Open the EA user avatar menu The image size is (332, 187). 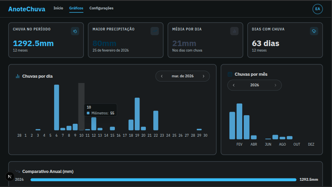(317, 9)
